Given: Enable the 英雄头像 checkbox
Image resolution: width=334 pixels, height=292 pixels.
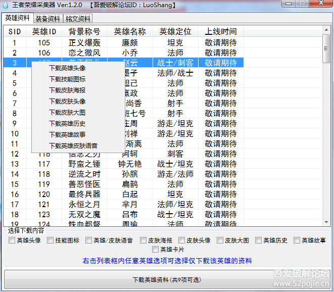Looking at the screenshot, I should point(12,240).
